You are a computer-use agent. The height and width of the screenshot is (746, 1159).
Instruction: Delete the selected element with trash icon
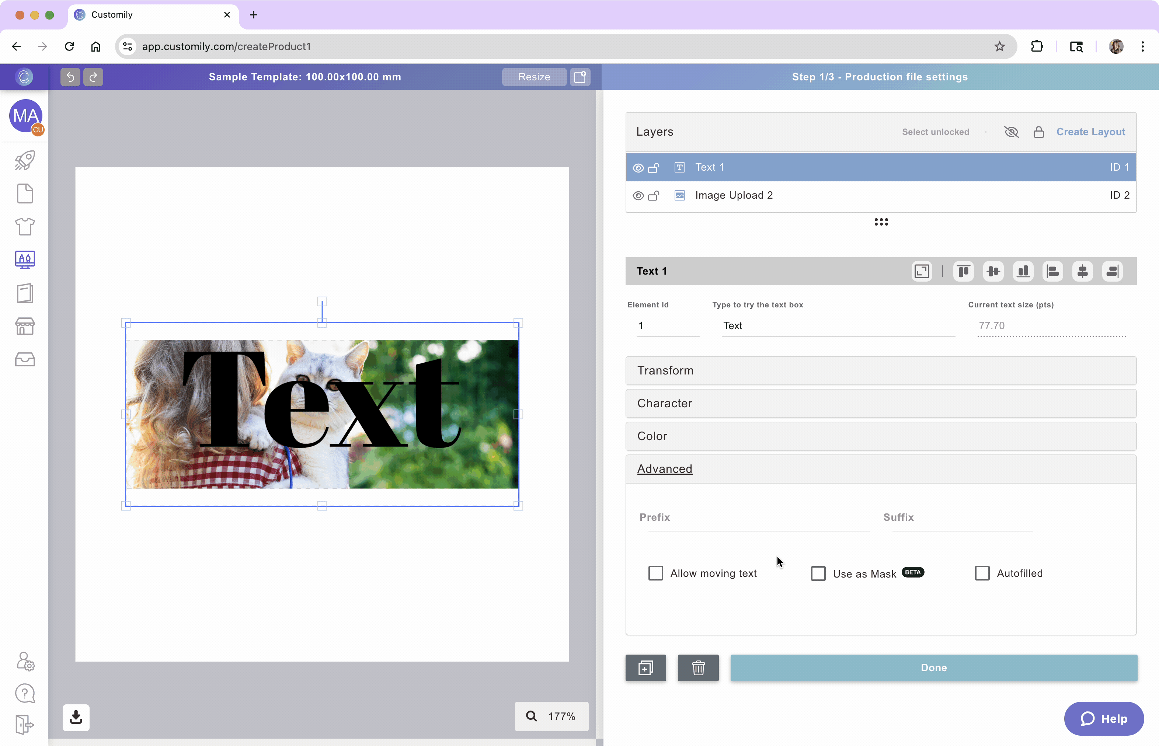pyautogui.click(x=698, y=668)
